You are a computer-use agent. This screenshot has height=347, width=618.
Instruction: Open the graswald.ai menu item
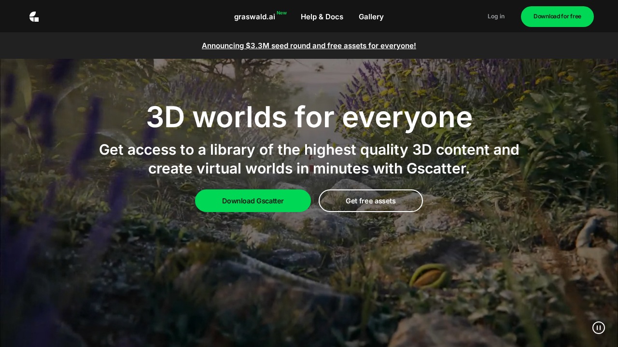click(x=254, y=17)
